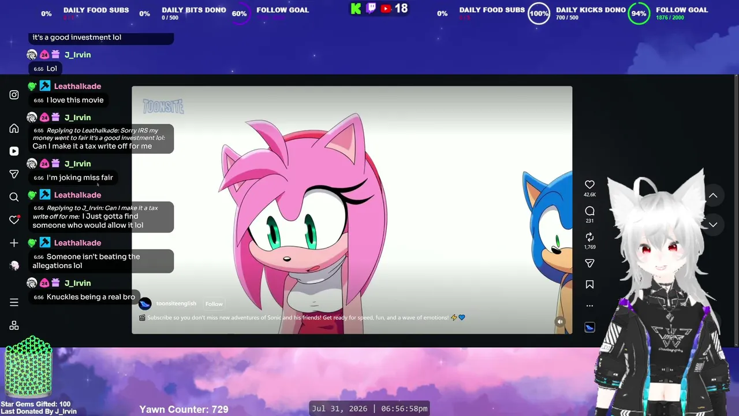
Task: Open the reel's three-dot options menu
Action: click(x=589, y=306)
